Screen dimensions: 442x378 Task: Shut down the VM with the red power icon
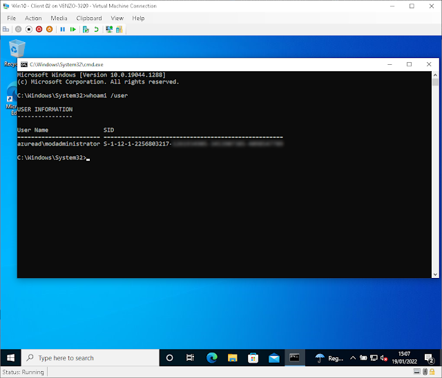39,29
